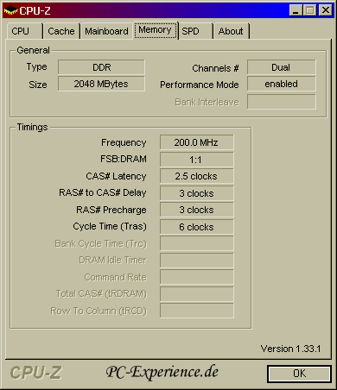This screenshot has height=390, width=337.
Task: Click the Cycle Time (Tras) label
Action: [x=110, y=226]
